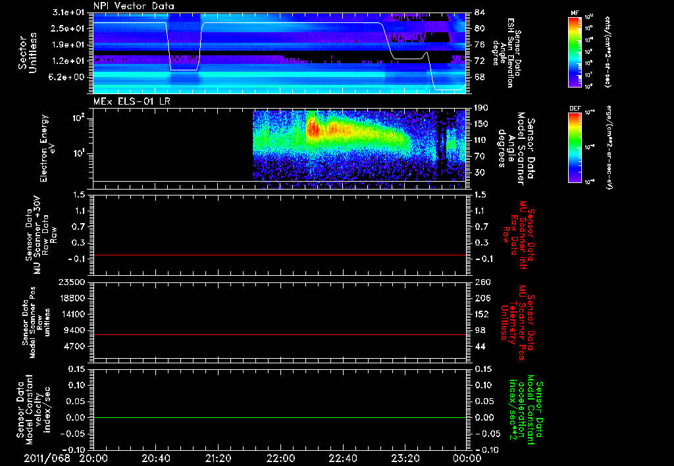Click the 190 scanner angle tick value
The image size is (674, 466).
pos(481,108)
